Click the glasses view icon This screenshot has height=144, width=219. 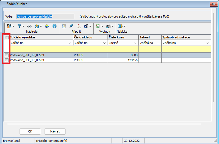29,26
